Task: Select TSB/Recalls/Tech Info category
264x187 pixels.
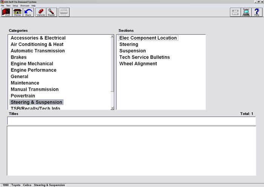Action: (x=35, y=108)
